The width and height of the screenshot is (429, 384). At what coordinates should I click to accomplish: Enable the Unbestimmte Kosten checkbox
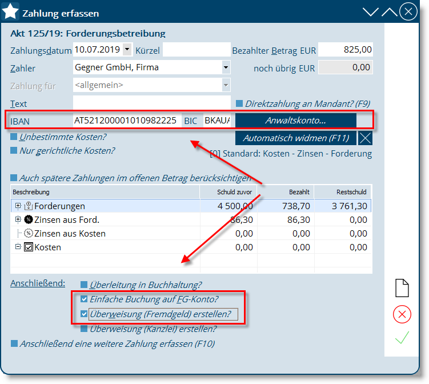click(14, 137)
